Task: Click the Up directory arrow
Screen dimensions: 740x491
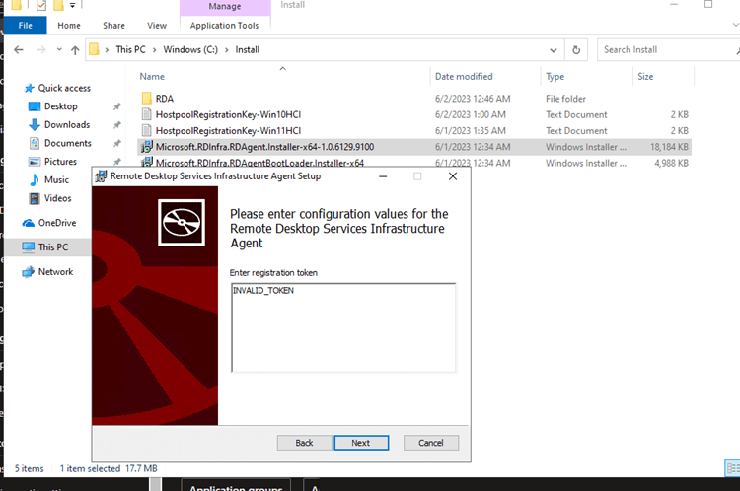Action: point(76,49)
